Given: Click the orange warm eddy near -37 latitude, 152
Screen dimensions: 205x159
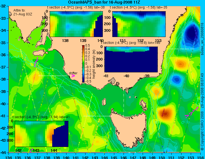Looking at the screenshot, I should click(181, 64).
